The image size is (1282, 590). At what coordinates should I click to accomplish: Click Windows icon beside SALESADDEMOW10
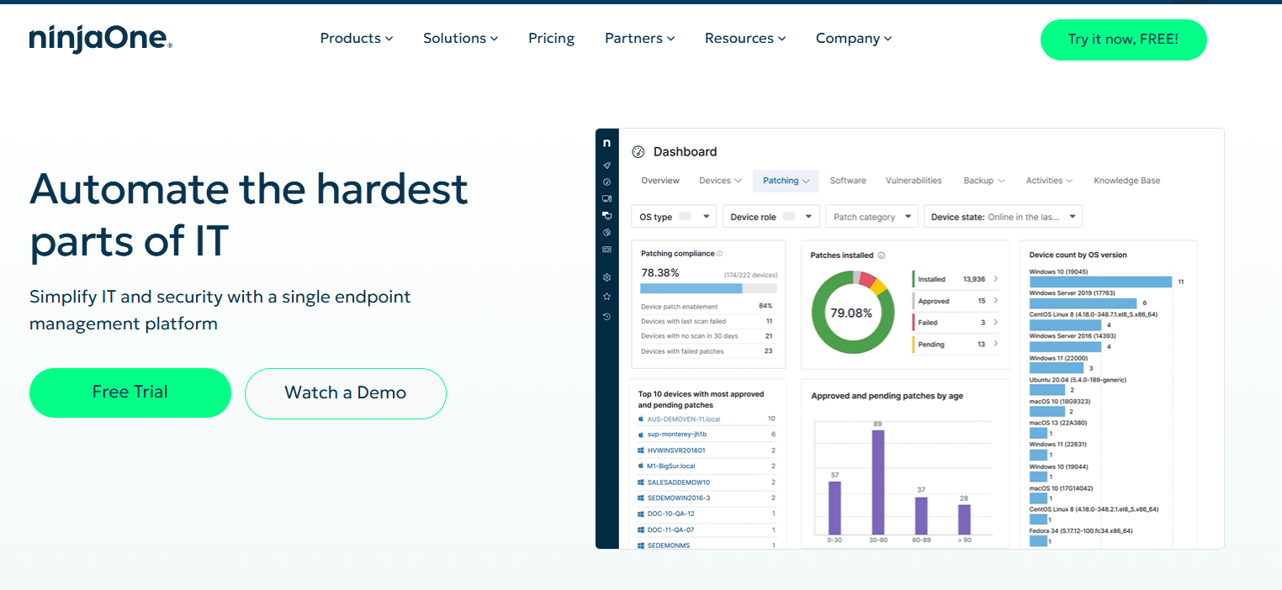[640, 482]
